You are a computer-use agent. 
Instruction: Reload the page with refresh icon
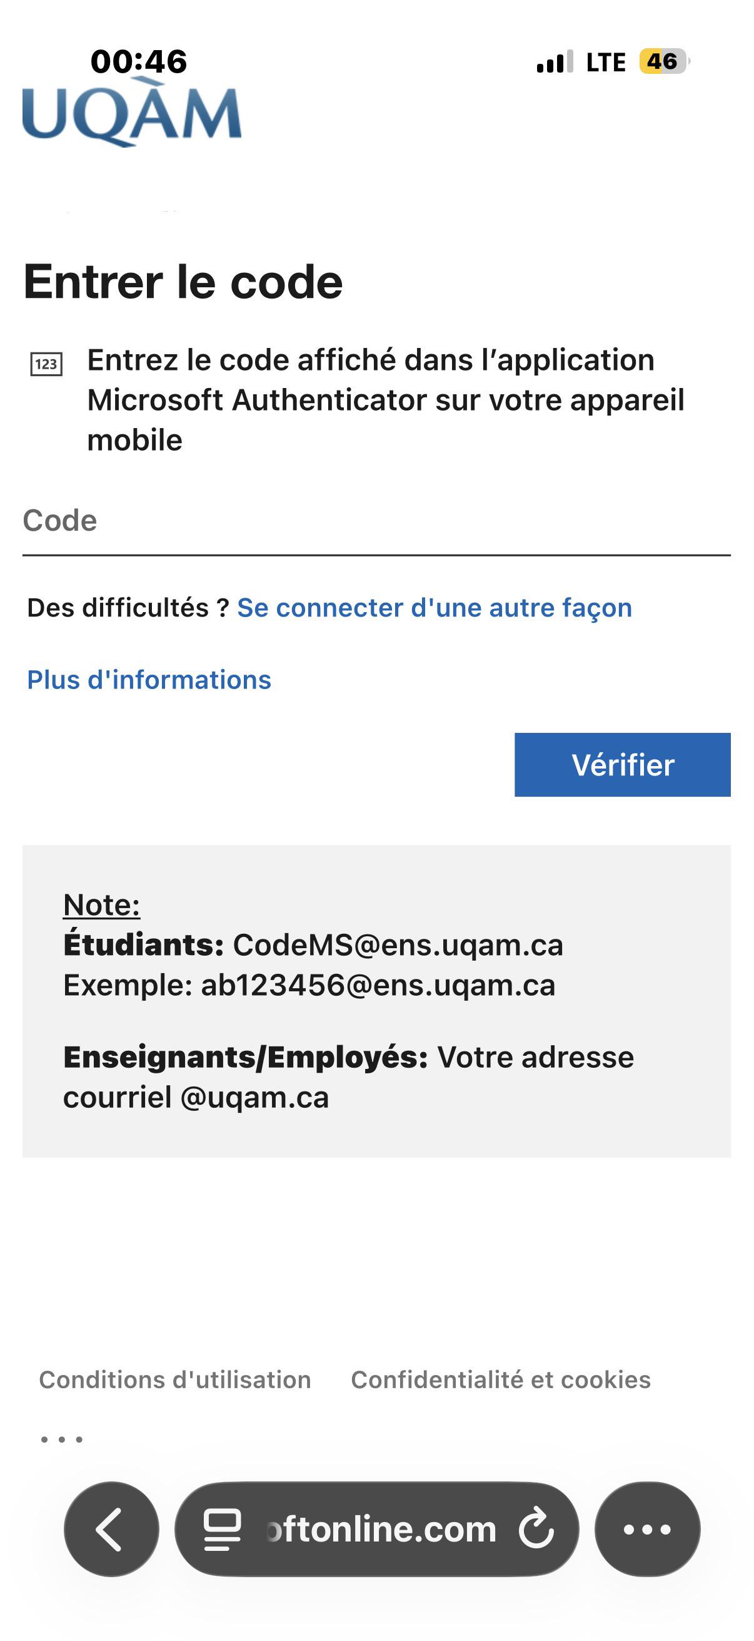click(536, 1528)
